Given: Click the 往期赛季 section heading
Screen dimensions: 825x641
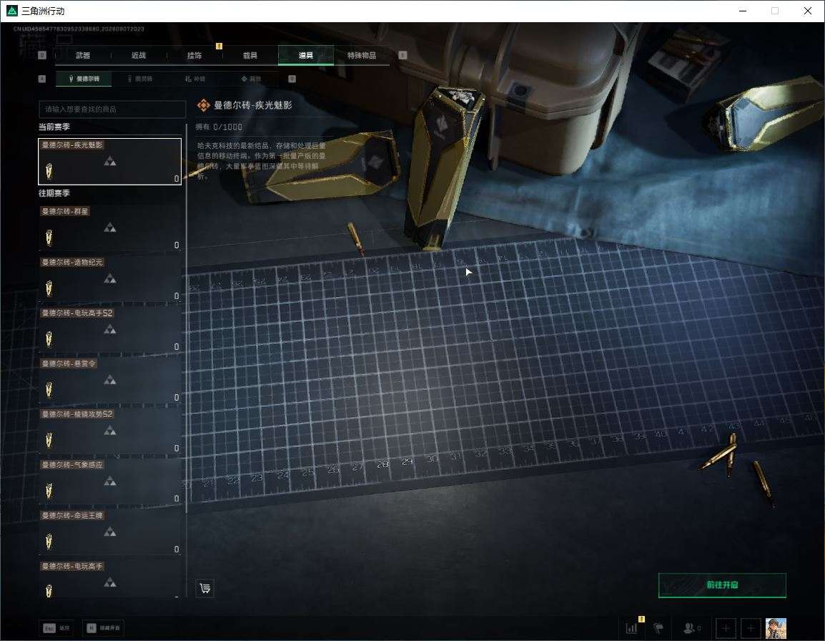Looking at the screenshot, I should [x=54, y=193].
